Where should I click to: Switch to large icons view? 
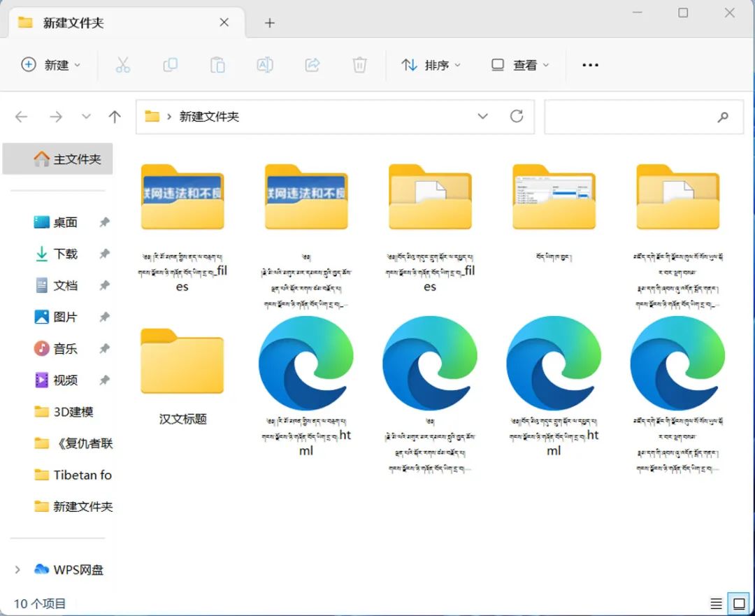(739, 603)
